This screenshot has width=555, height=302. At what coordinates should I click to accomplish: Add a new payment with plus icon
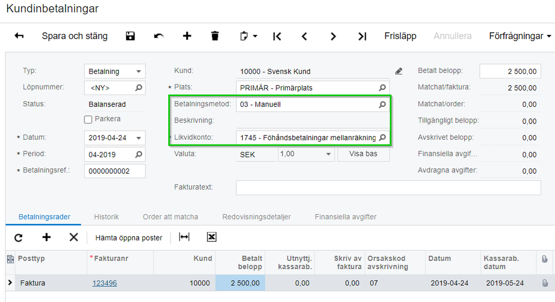[187, 36]
